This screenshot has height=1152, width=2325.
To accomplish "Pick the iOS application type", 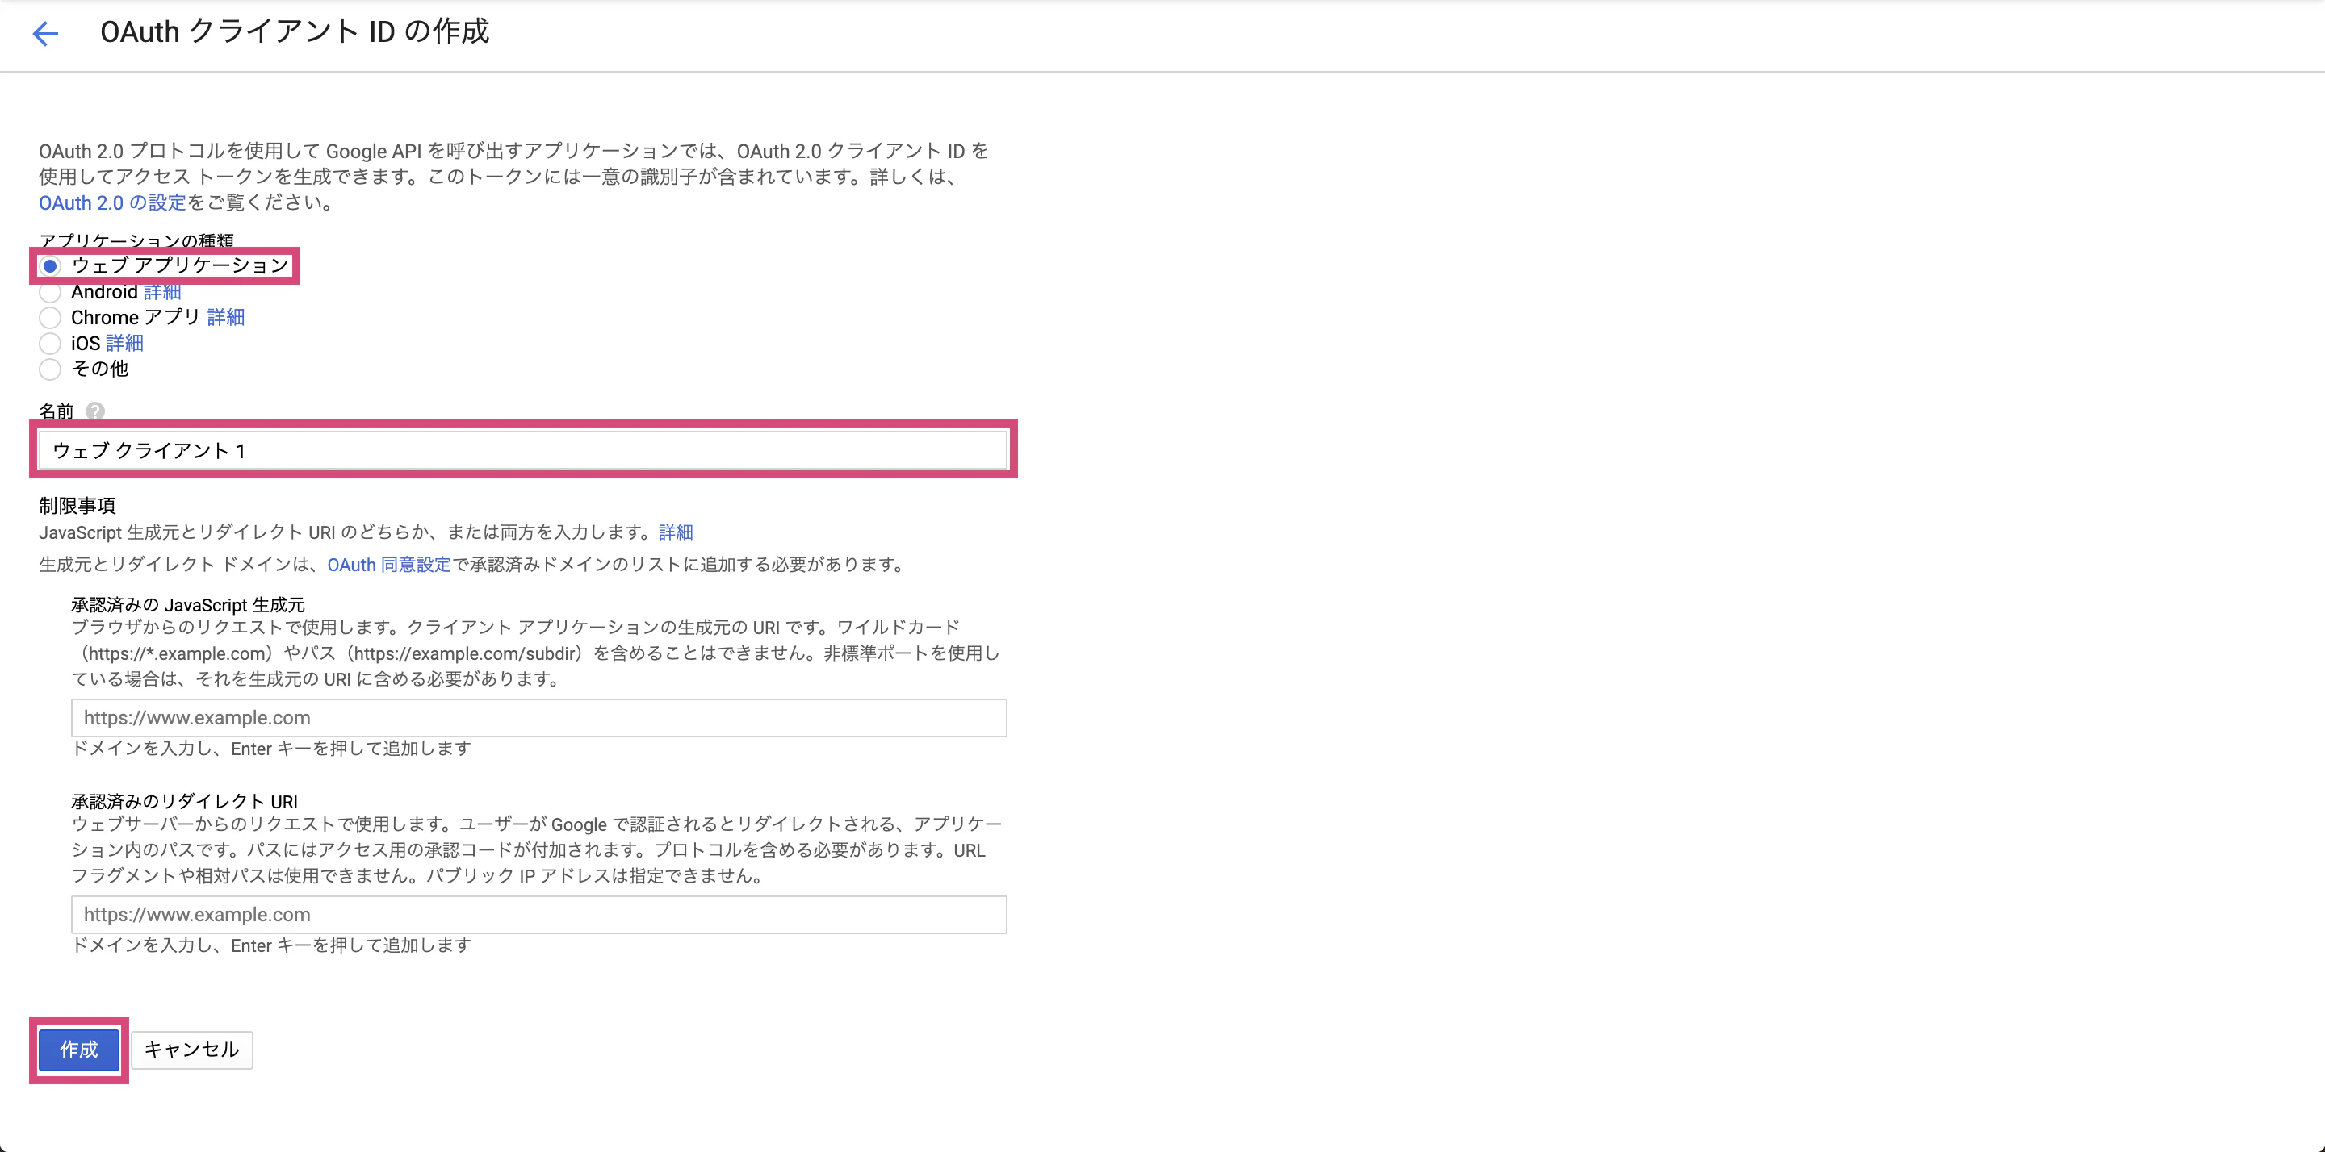I will [x=51, y=344].
